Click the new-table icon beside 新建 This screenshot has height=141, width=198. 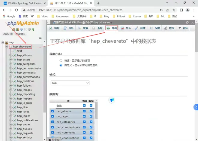tap(15, 51)
